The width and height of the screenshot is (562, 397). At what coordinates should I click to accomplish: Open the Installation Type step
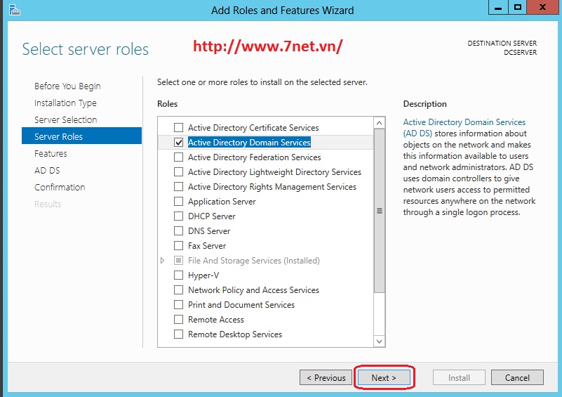[65, 103]
